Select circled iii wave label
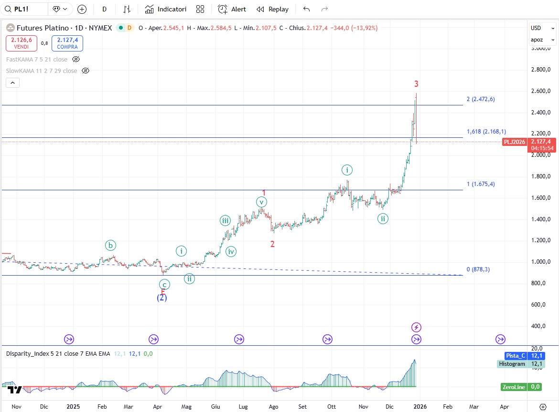The width and height of the screenshot is (559, 412). pos(226,221)
